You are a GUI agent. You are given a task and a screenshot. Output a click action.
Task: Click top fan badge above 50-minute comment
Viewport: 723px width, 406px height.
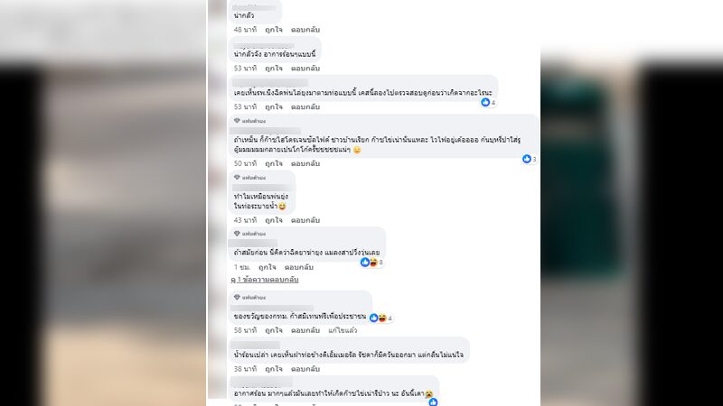point(249,121)
